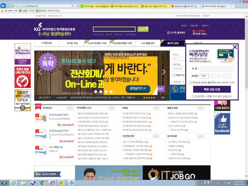The width and height of the screenshot is (248, 186).
Task: Open File Explorer from the taskbar
Action: pyautogui.click(x=23, y=183)
